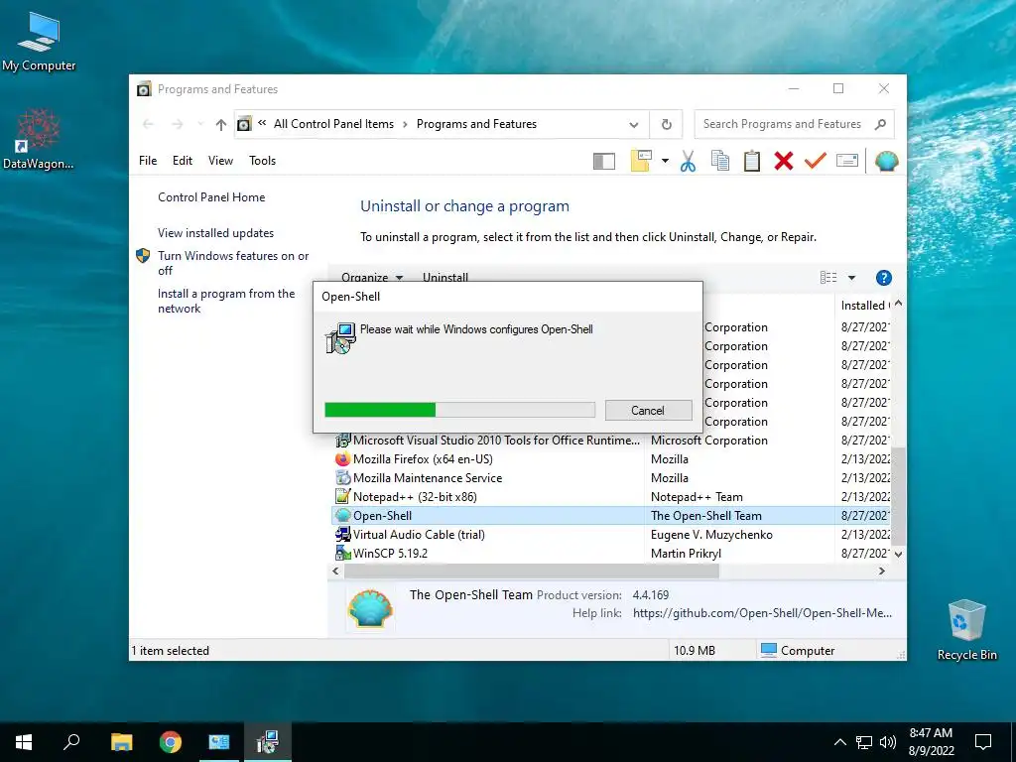
Task: Click the Open-Shell progress bar
Action: click(x=459, y=410)
